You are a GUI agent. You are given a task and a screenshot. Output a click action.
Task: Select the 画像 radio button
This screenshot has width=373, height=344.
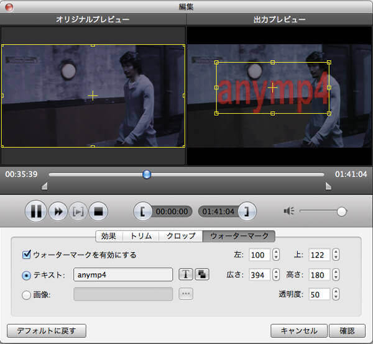click(x=26, y=295)
